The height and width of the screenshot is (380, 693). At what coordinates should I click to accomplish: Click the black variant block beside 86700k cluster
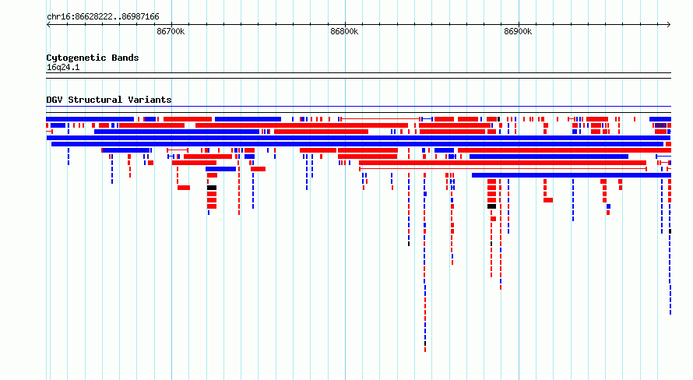pyautogui.click(x=212, y=188)
